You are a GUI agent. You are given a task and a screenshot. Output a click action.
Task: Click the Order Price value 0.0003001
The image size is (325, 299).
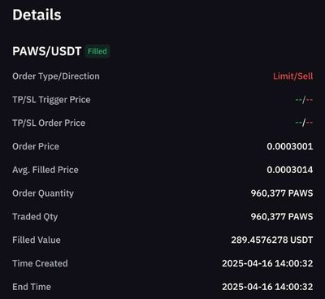click(290, 146)
